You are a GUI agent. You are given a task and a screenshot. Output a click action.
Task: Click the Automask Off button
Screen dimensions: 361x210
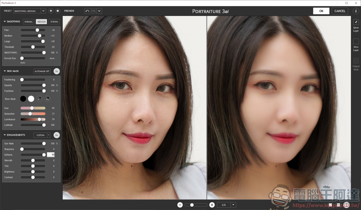(42, 71)
